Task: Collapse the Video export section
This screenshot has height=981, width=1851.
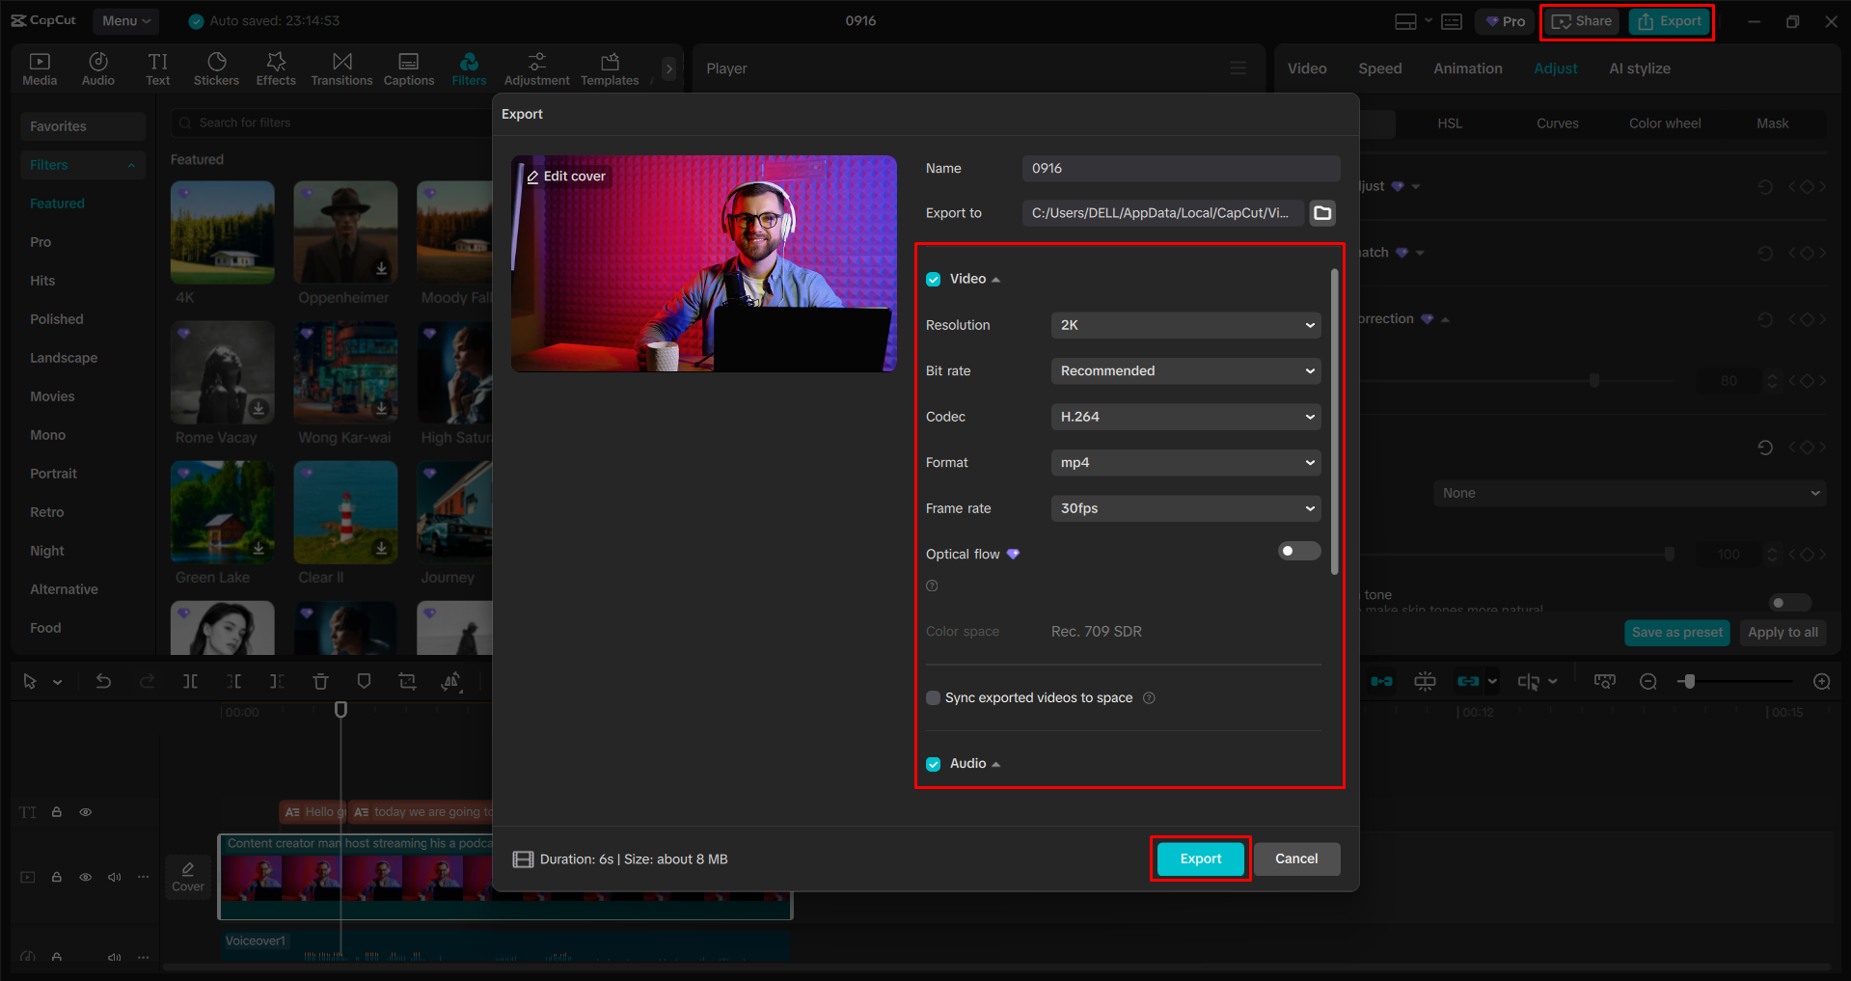Action: pos(994,279)
